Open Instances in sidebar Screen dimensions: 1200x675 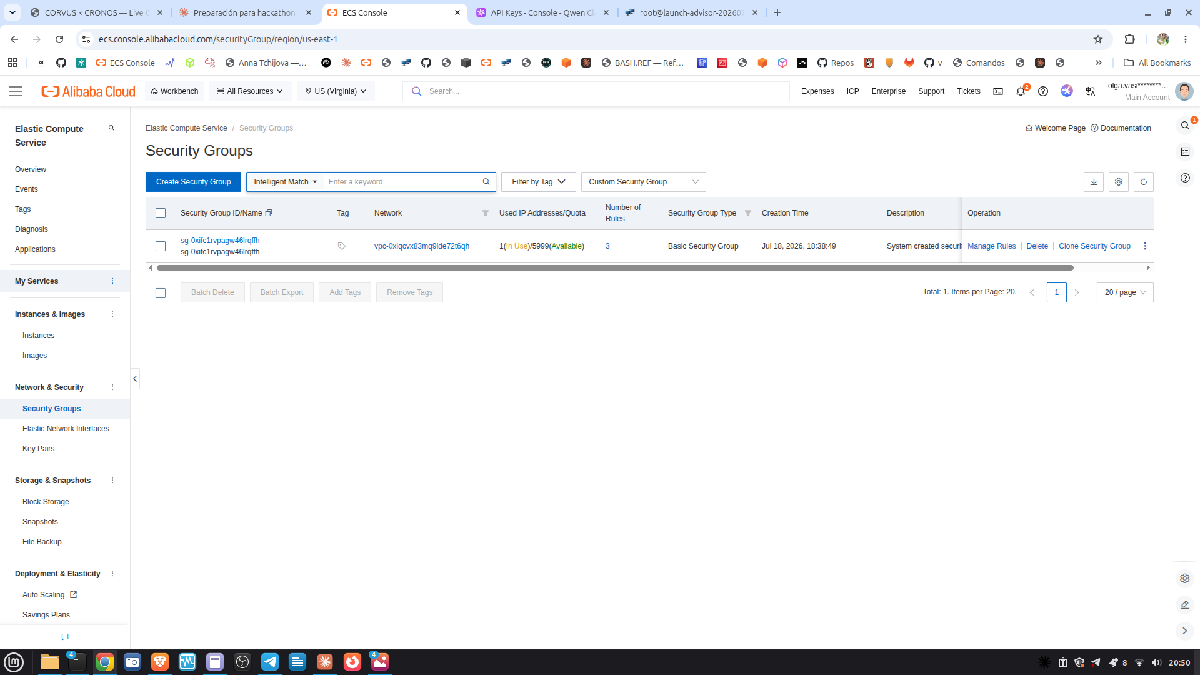(38, 336)
